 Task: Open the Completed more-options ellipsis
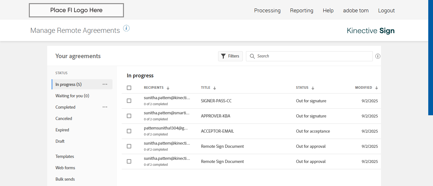coord(105,107)
